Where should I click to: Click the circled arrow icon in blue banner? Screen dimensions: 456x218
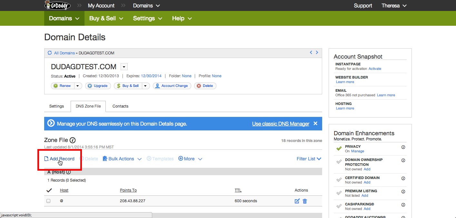pos(51,124)
